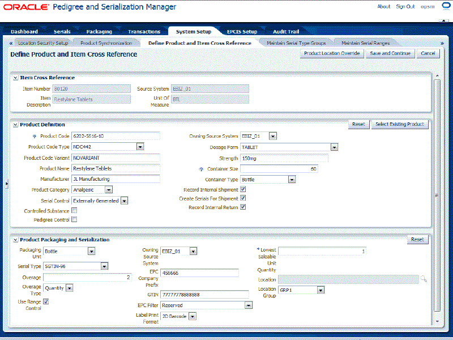This screenshot has height=340, width=453.
Task: Open the Product Synchronization sub-tab
Action: pos(106,43)
